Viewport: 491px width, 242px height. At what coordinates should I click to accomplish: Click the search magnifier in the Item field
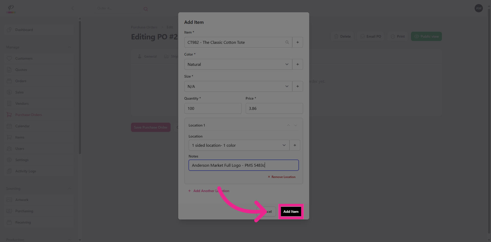click(287, 42)
